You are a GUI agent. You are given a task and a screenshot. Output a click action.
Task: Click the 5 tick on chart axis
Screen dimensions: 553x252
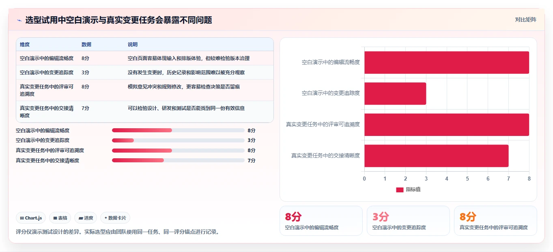[467, 179]
